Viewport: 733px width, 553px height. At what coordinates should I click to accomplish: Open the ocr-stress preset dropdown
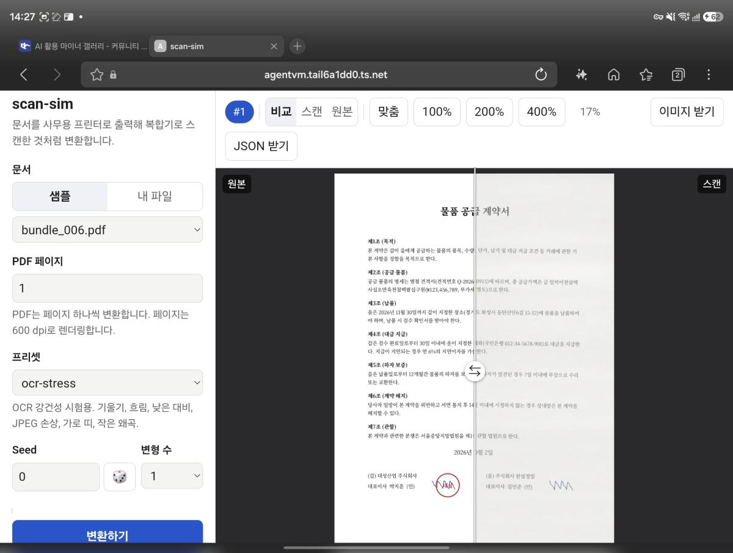click(x=108, y=383)
